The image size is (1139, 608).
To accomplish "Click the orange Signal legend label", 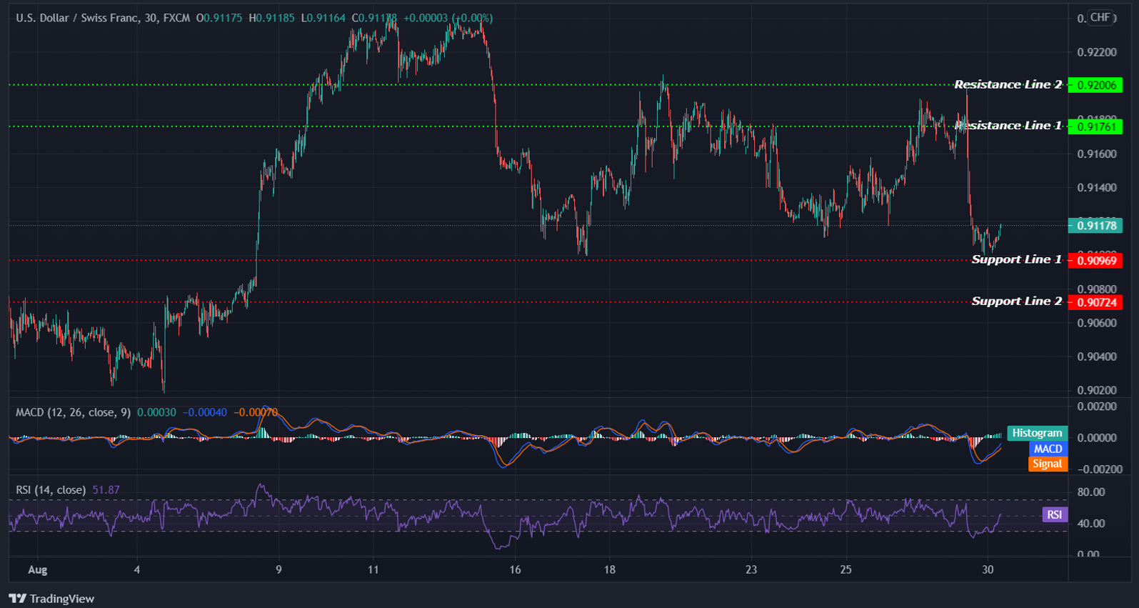I will 1048,464.
